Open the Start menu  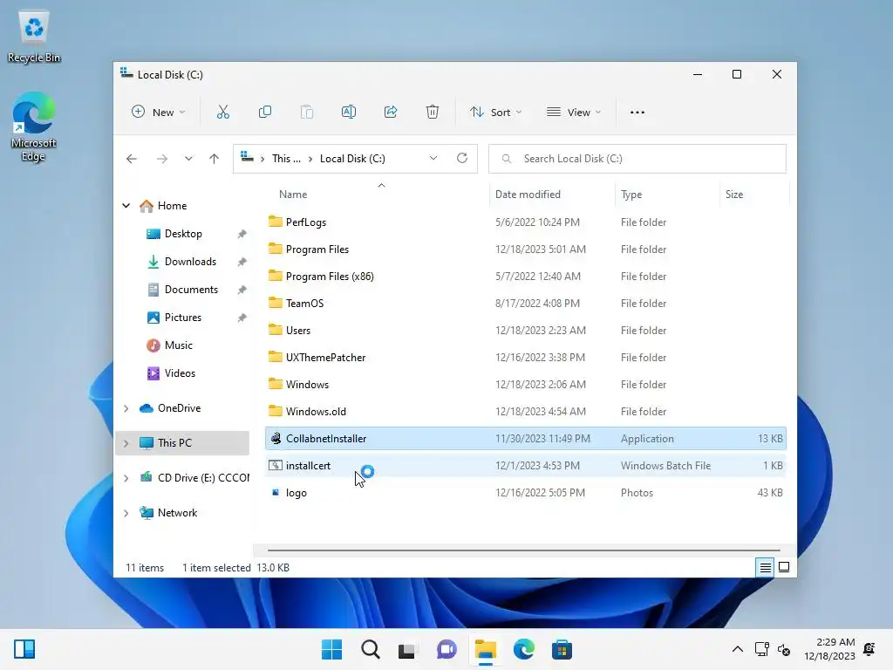(332, 649)
